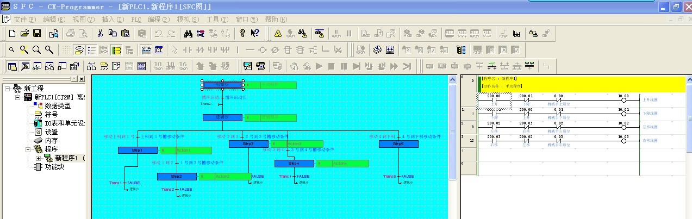Select the green Action1 block
This screenshot has width=692, height=219.
(186, 151)
